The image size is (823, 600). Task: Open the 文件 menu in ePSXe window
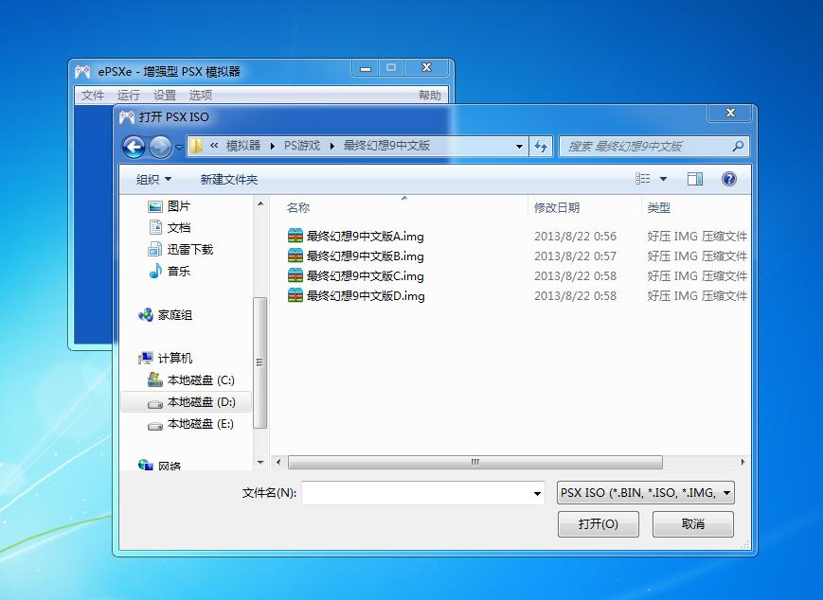click(93, 95)
